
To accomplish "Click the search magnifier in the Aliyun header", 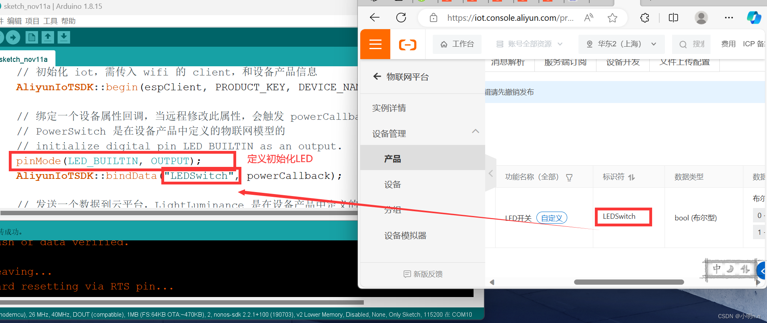I will [x=683, y=44].
